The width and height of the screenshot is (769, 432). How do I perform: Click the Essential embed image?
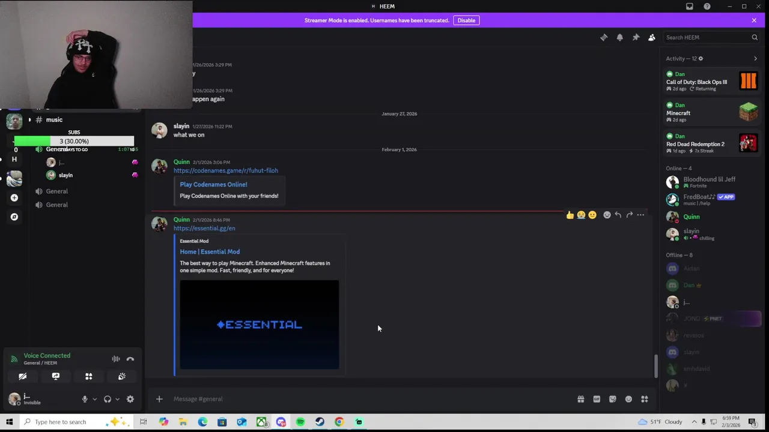click(260, 325)
